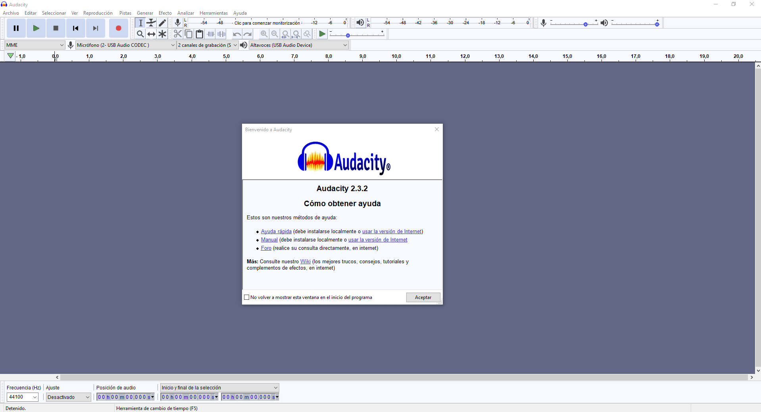Click the horizontal scrollbar right arrow

(752, 378)
